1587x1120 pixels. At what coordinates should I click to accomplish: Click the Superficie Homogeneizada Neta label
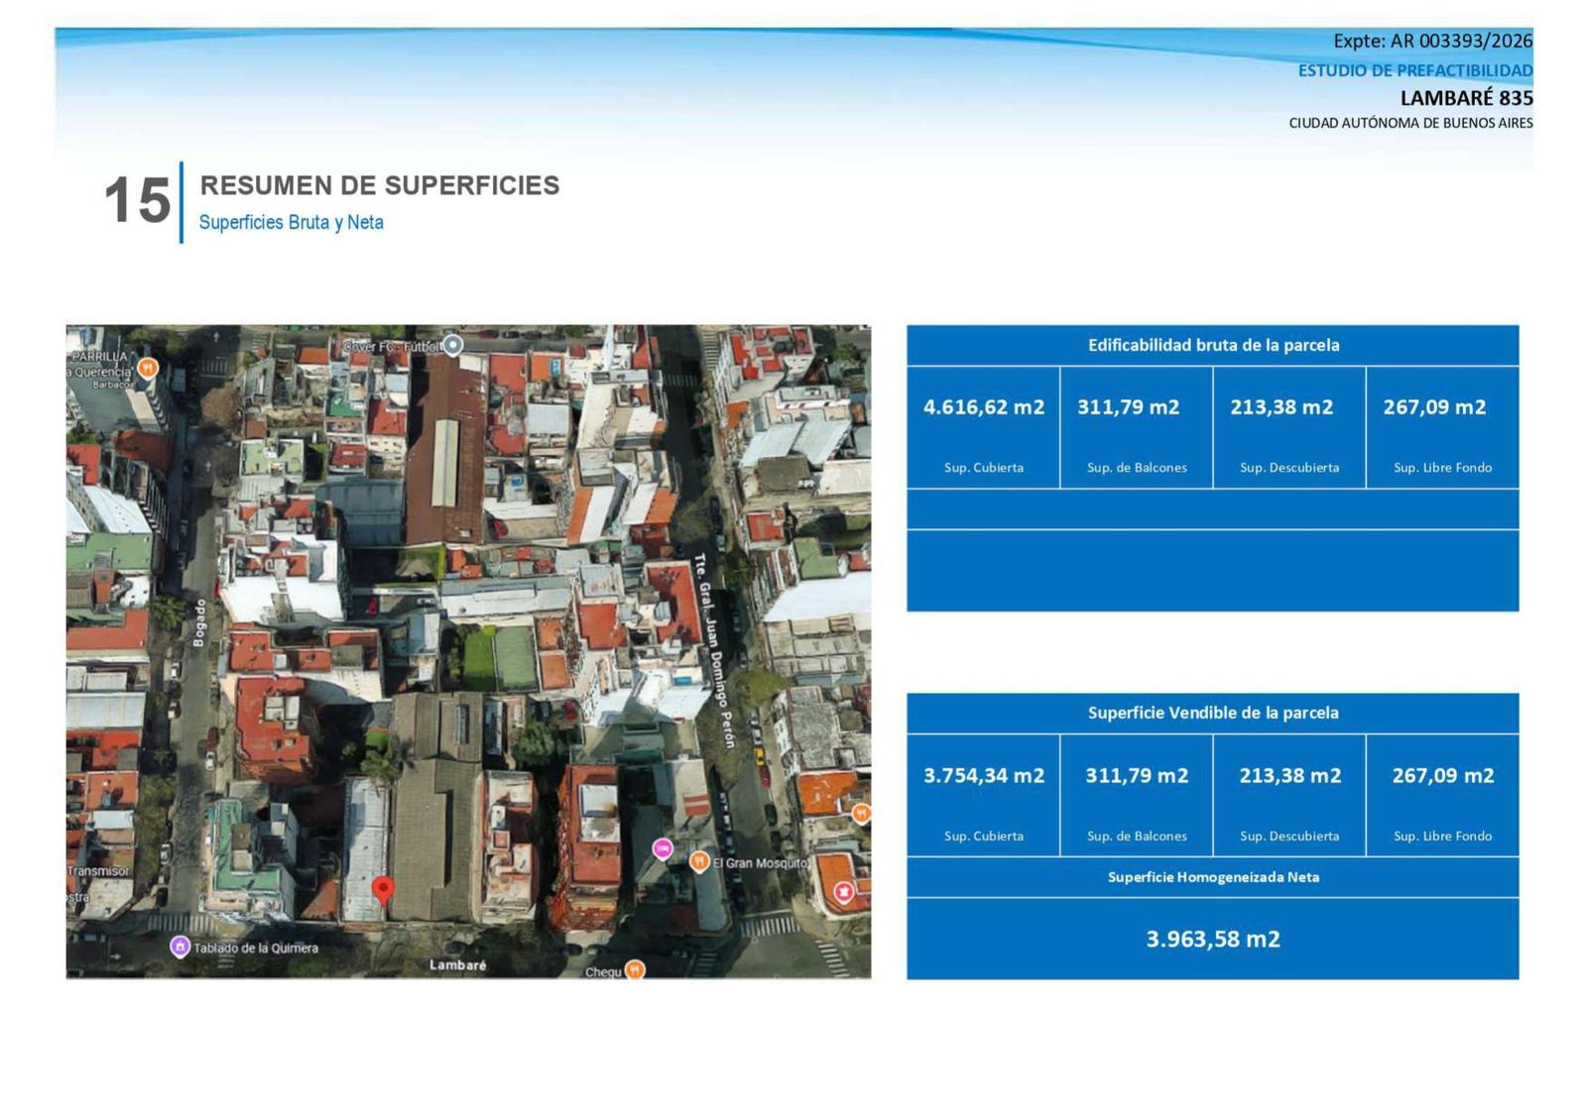(x=1213, y=877)
